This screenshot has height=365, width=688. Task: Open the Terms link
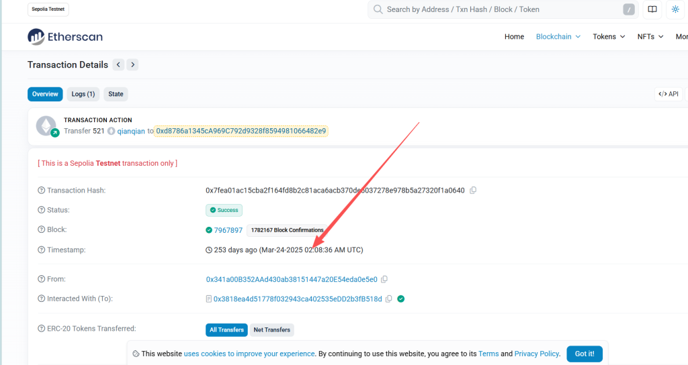[x=488, y=354]
